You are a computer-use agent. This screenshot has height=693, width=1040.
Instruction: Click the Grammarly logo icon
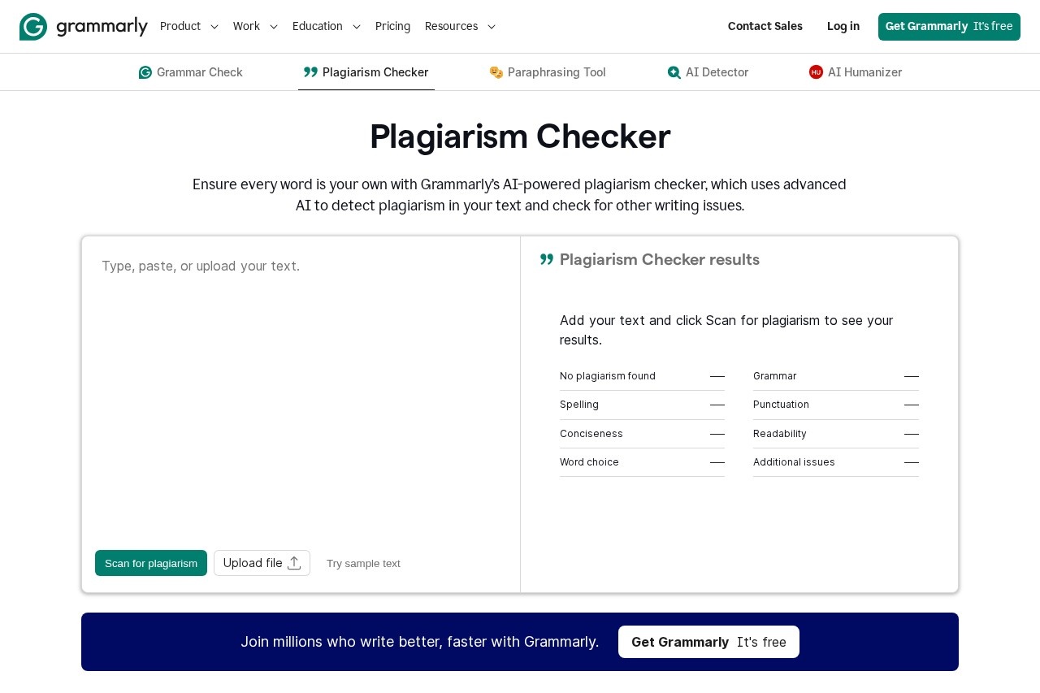[33, 26]
